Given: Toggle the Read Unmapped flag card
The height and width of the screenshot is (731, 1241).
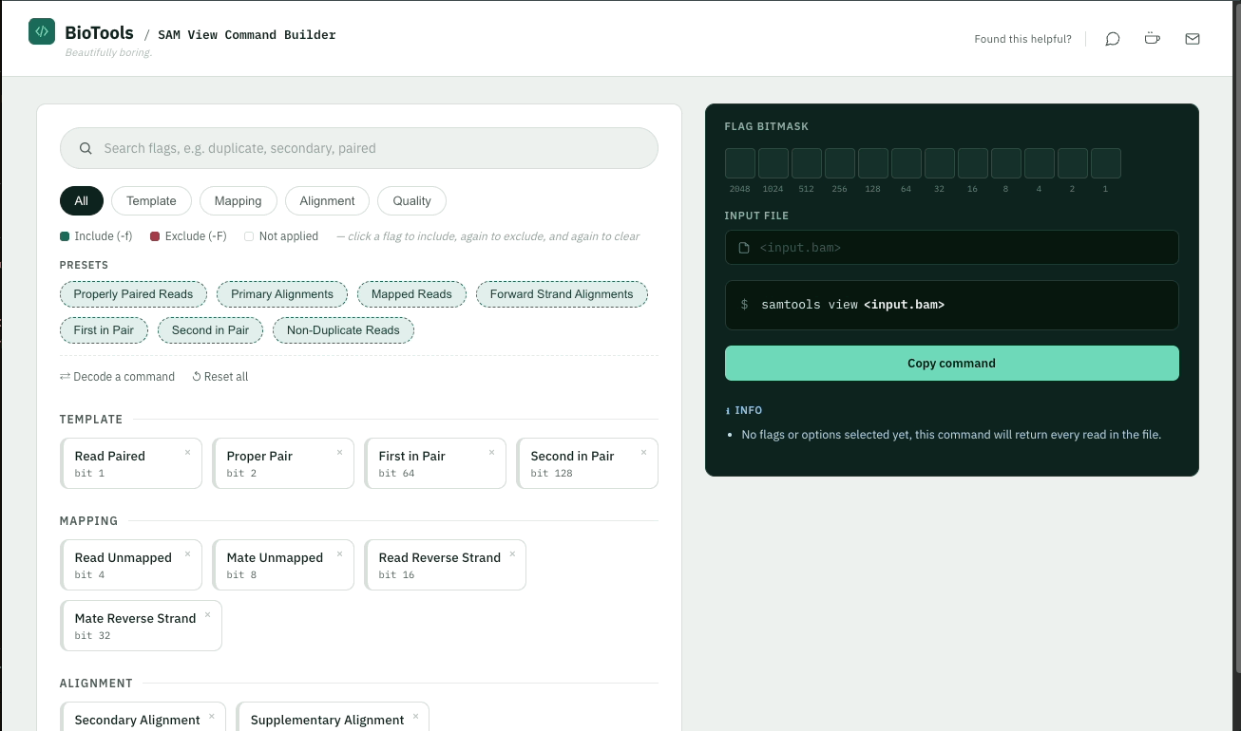Looking at the screenshot, I should click(131, 565).
